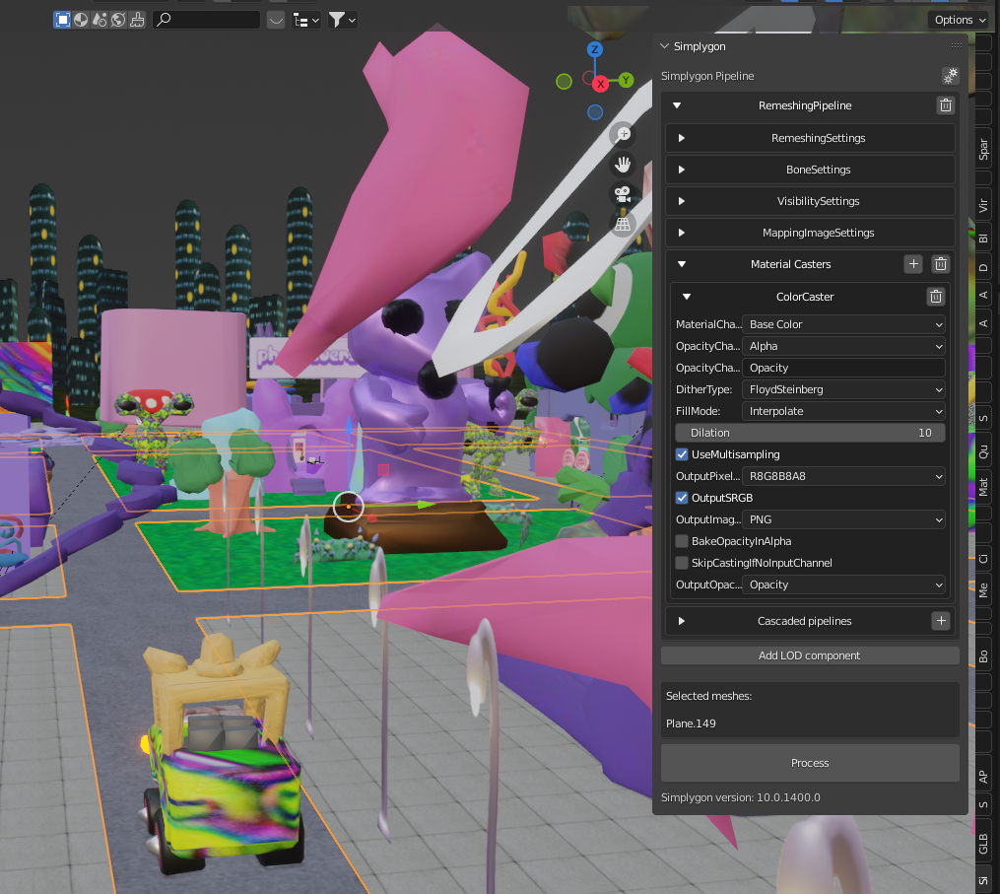Open the GLB sidebar tab
Image resolution: width=1000 pixels, height=894 pixels.
click(x=983, y=843)
